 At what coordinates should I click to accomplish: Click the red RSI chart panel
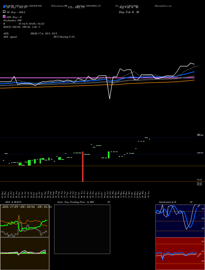pos(180,254)
